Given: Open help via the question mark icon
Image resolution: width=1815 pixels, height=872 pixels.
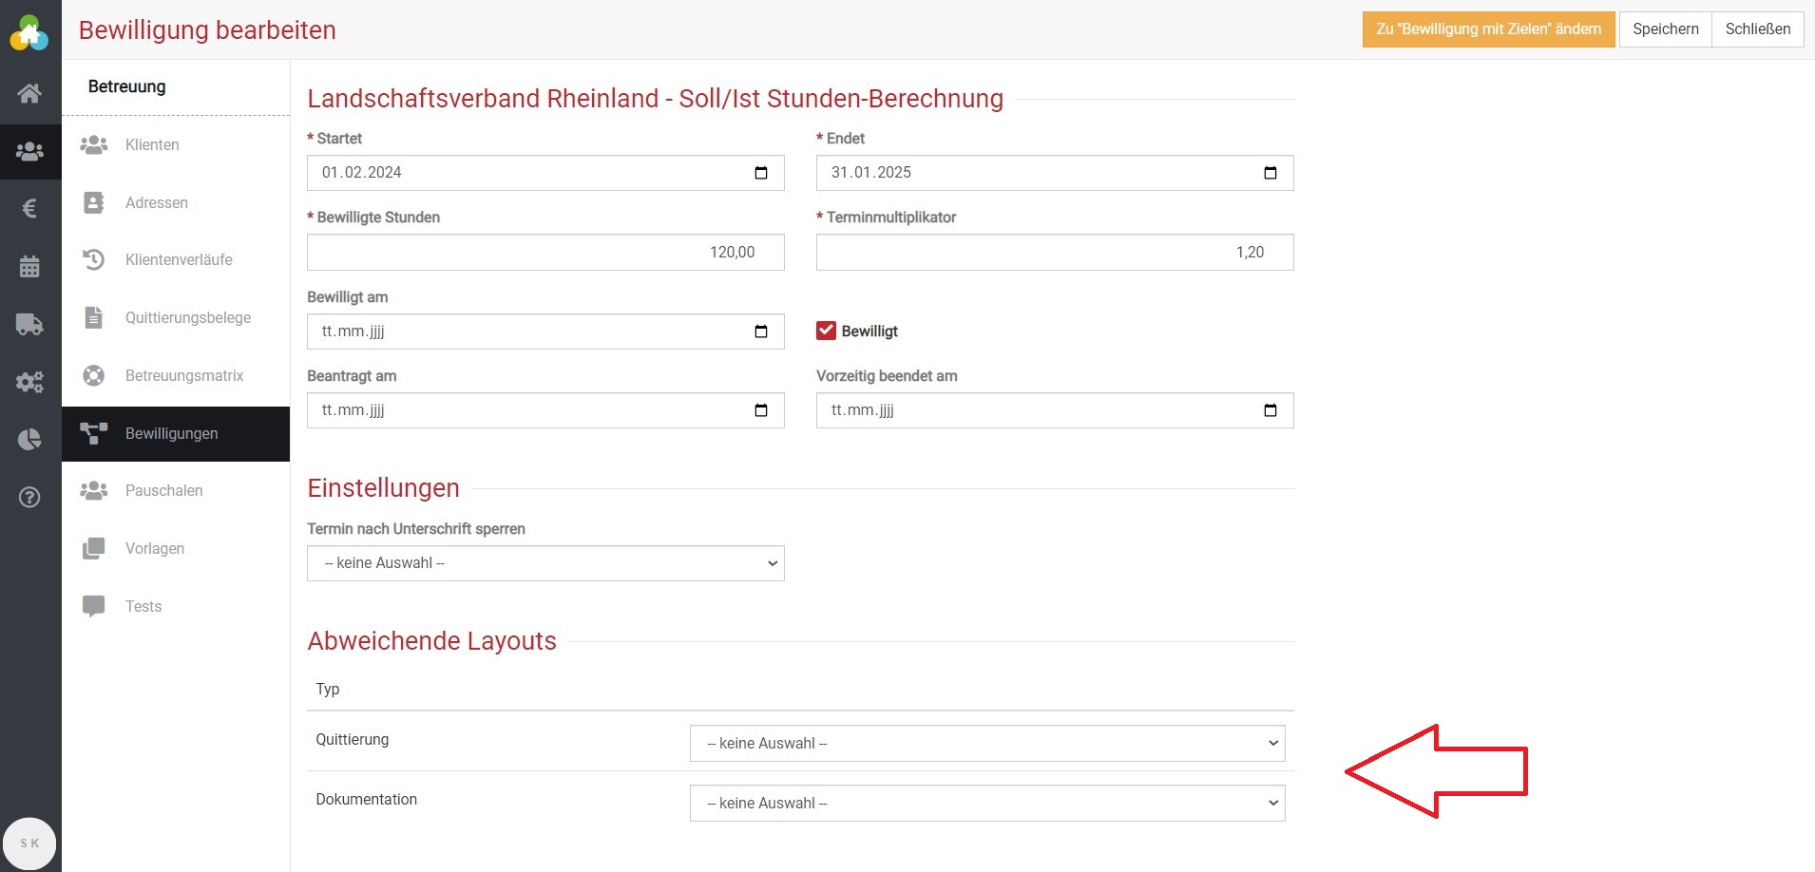Looking at the screenshot, I should point(29,497).
